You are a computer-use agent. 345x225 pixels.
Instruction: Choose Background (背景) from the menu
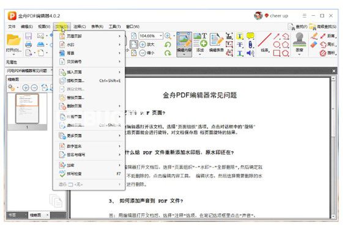pos(89,53)
